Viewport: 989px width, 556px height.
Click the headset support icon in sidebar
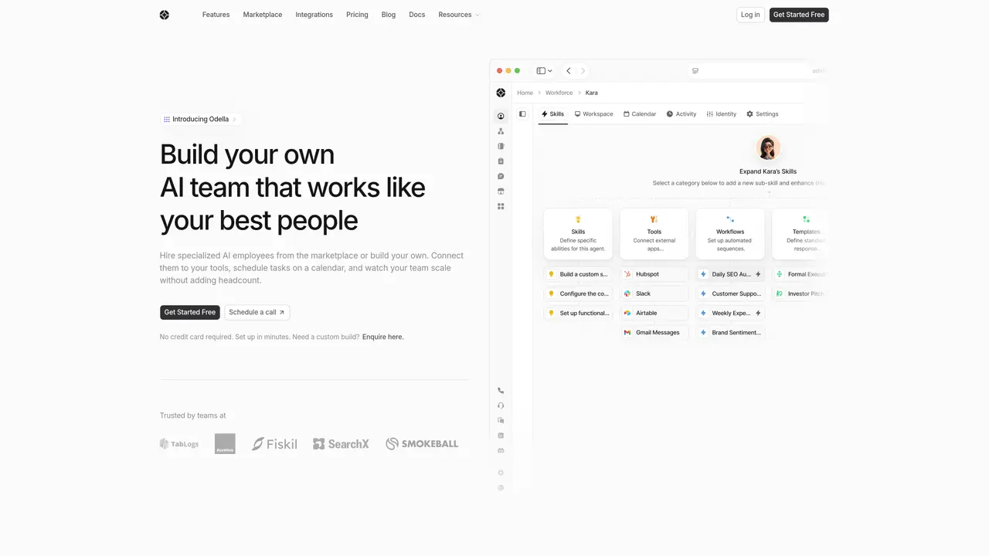point(501,405)
